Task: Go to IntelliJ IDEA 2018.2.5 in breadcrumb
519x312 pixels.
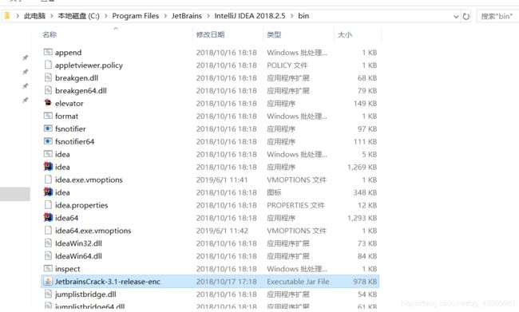Action: pos(250,16)
